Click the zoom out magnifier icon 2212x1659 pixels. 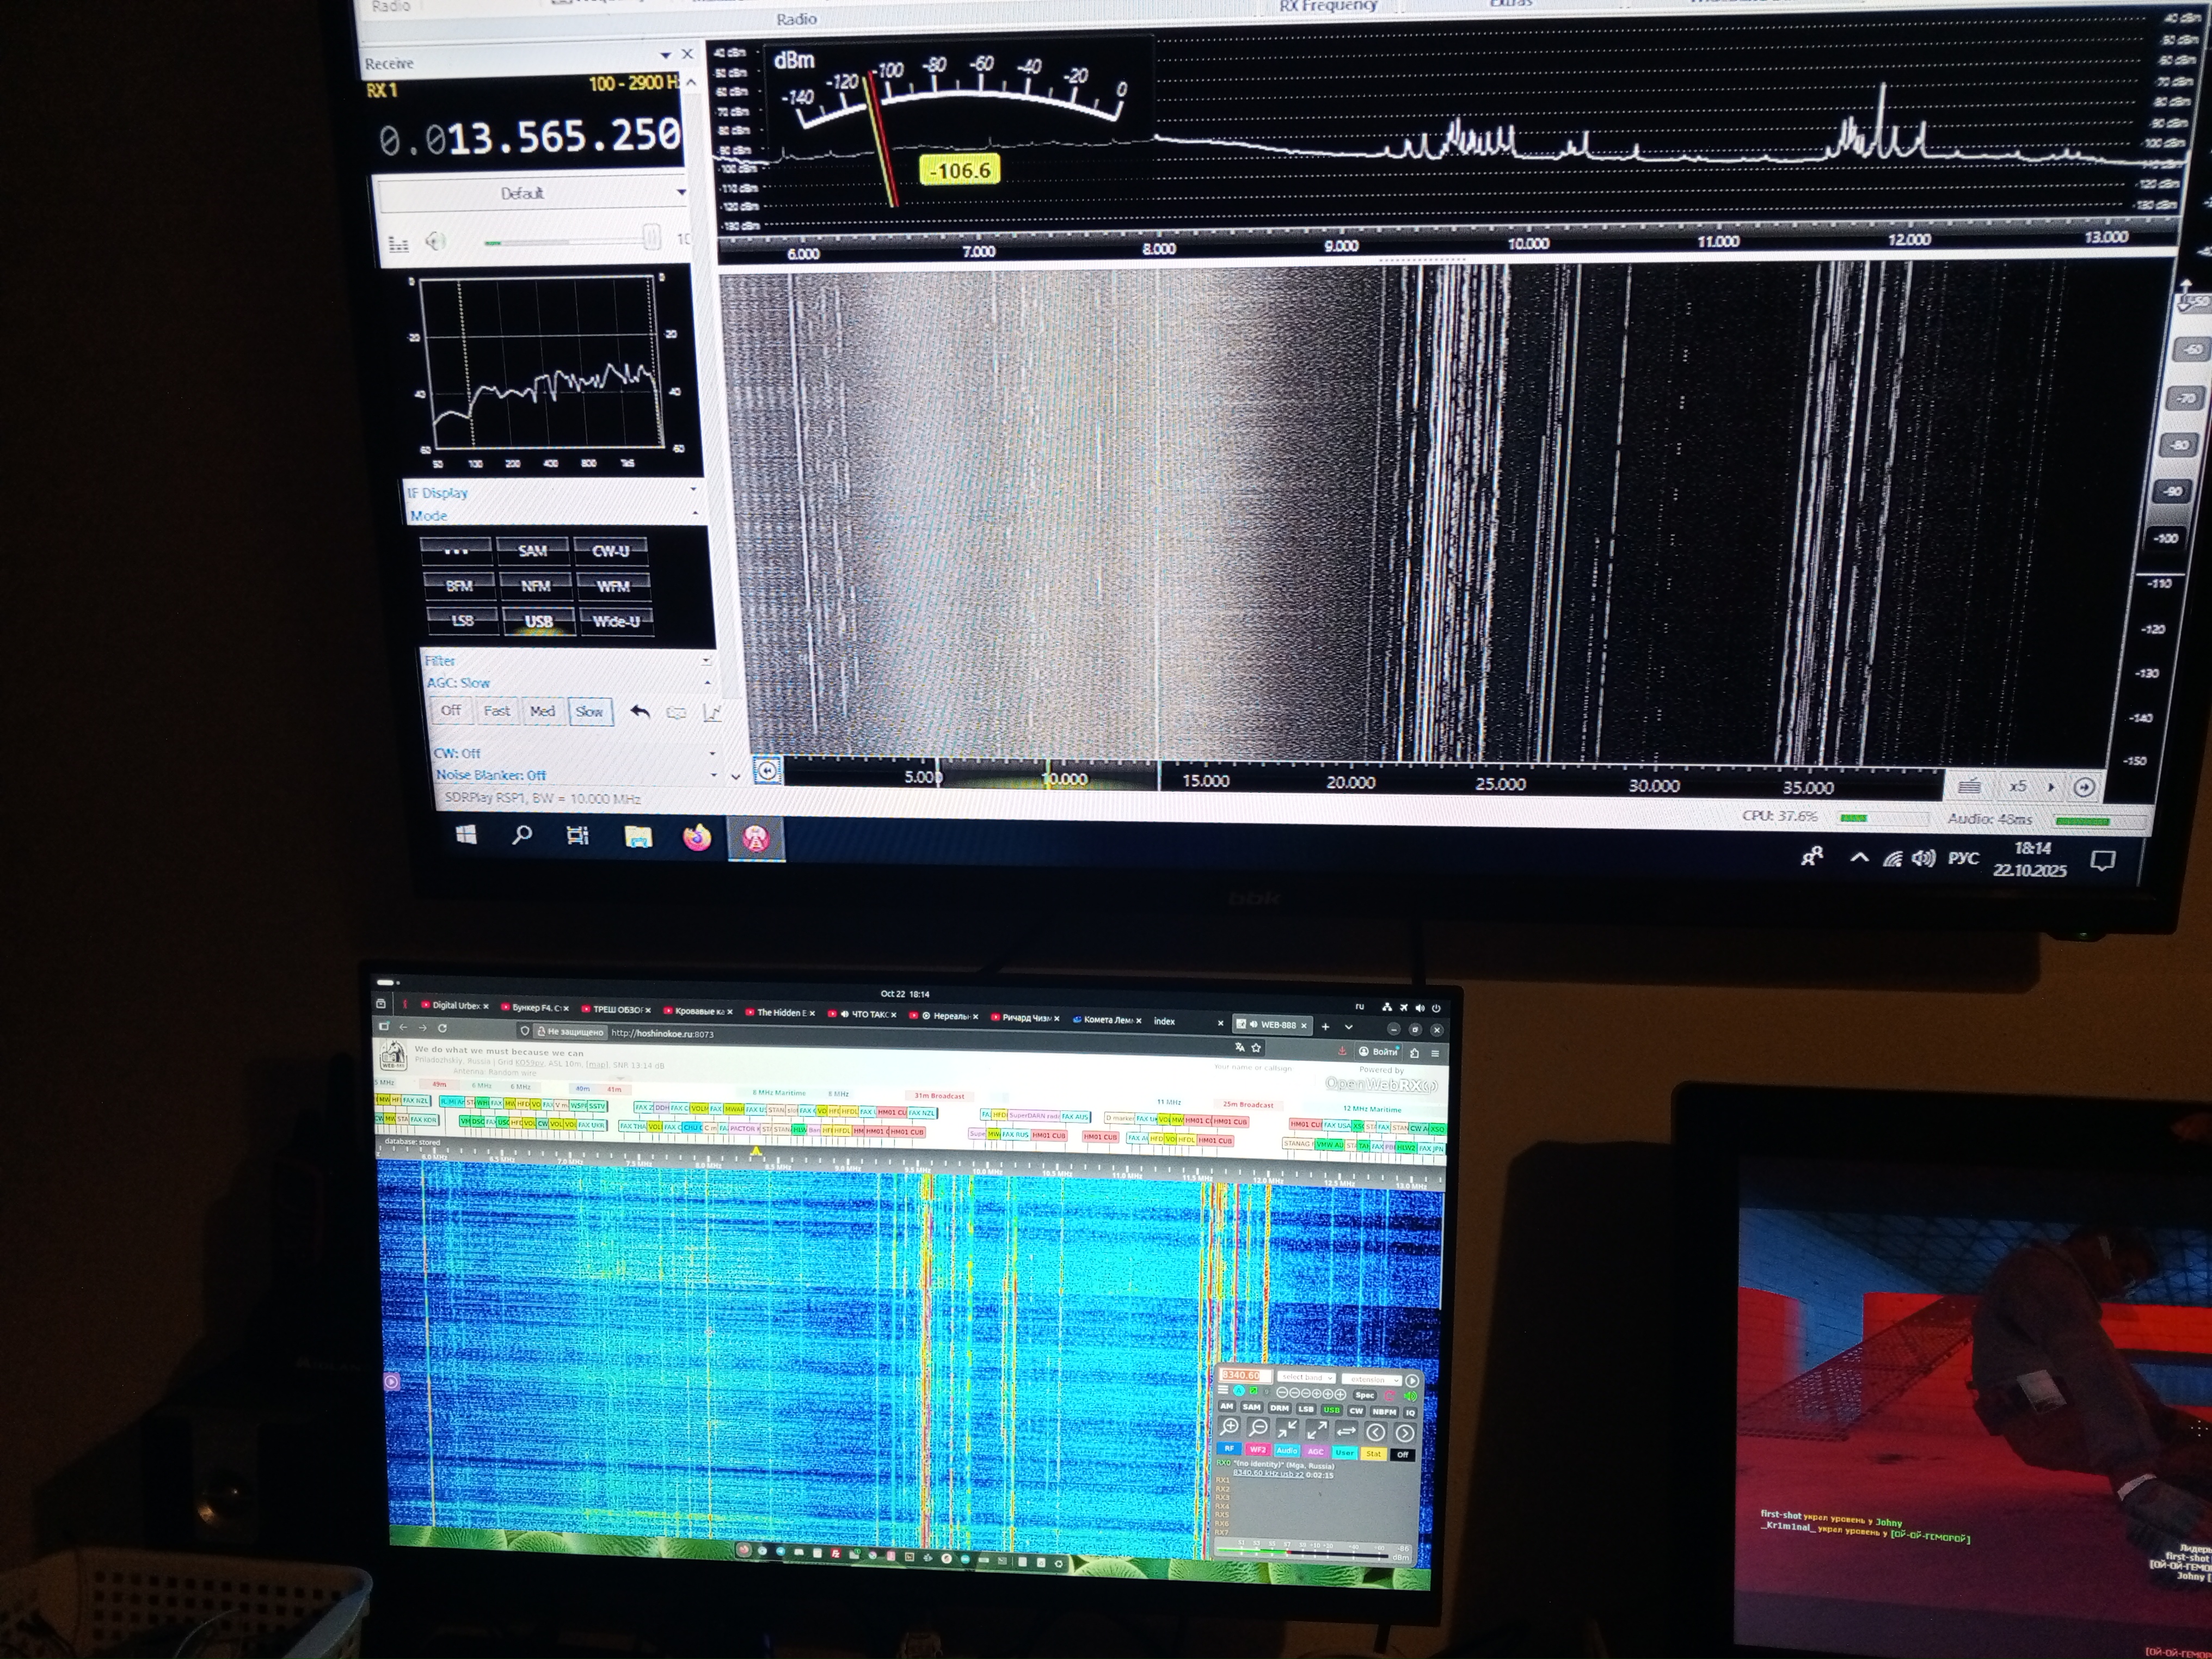[1258, 1428]
